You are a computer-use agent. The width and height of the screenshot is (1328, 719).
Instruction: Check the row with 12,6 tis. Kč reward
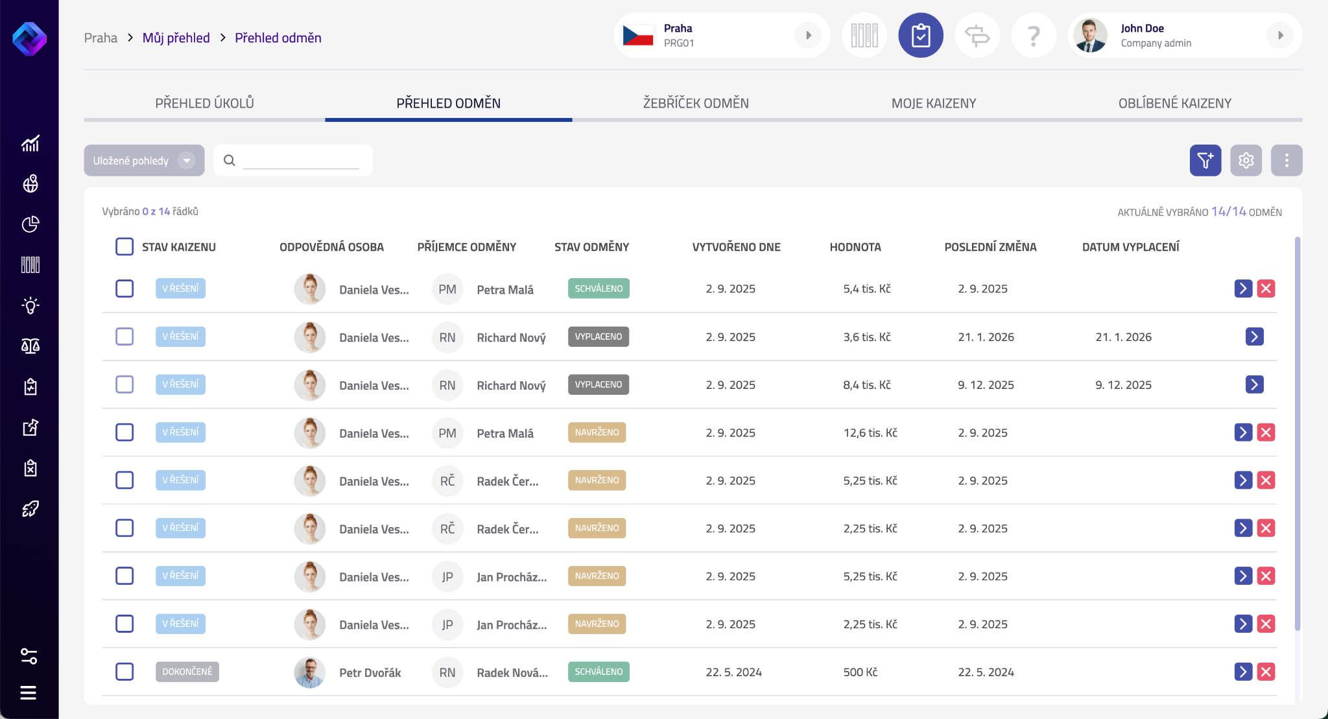124,432
